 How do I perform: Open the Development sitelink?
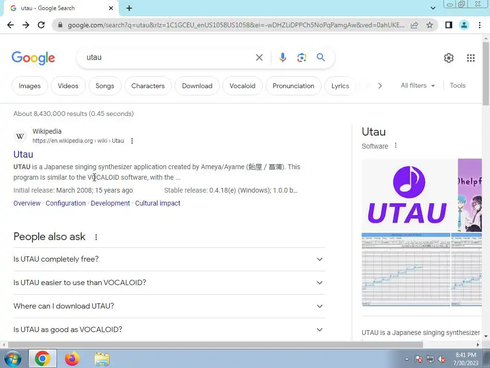(111, 203)
